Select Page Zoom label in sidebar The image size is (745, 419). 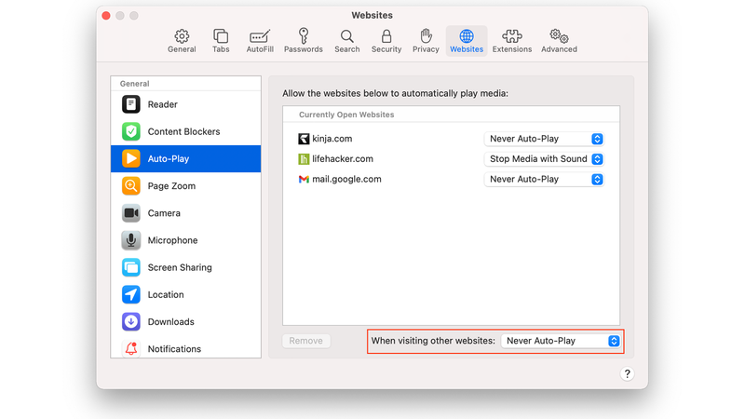pos(171,186)
